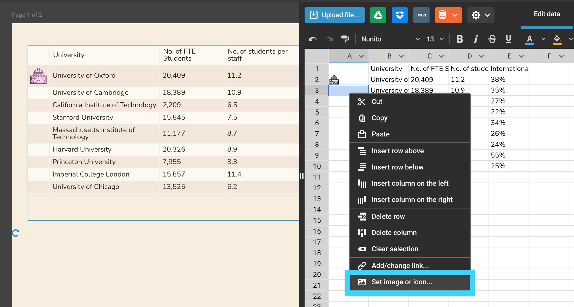Switch to the Edit data tab

547,14
